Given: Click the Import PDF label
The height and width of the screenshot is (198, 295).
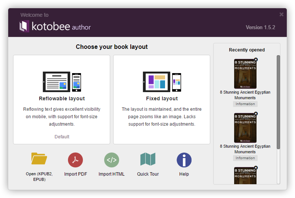Looking at the screenshot, I should click(75, 174).
